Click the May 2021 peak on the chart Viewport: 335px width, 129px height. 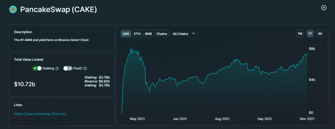pyautogui.click(x=131, y=49)
